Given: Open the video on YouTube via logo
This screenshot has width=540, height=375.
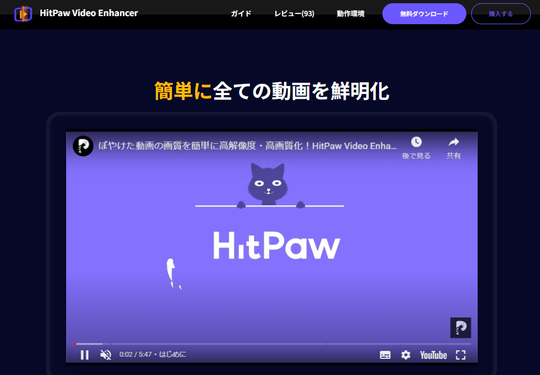Looking at the screenshot, I should click(x=434, y=355).
